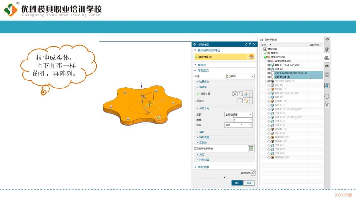Open the History clock tab in sidebar
Screen dimensions: 356x200
[327, 96]
